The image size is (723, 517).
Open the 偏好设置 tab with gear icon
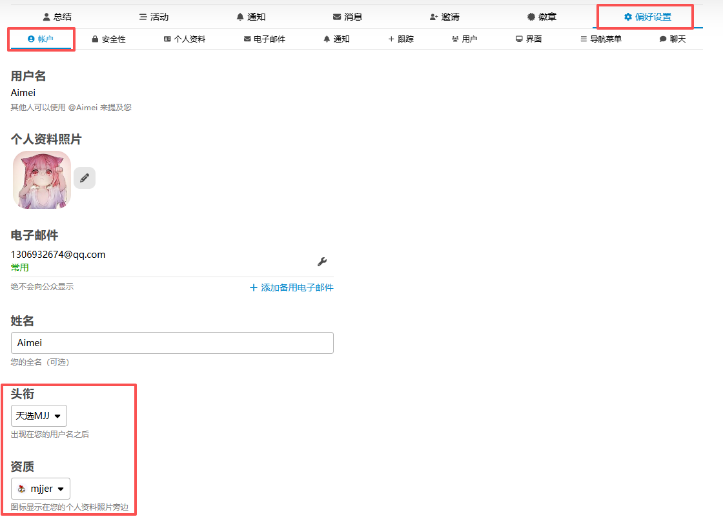pos(647,17)
